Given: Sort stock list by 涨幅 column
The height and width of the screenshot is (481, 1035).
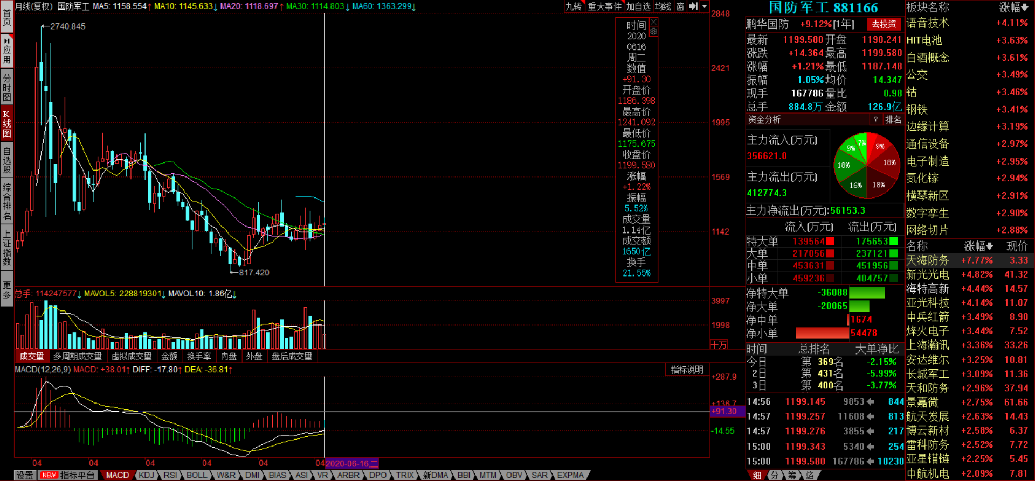Looking at the screenshot, I should click(x=979, y=246).
